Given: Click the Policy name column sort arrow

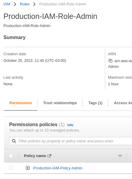Looking at the screenshot, I should (120, 156).
